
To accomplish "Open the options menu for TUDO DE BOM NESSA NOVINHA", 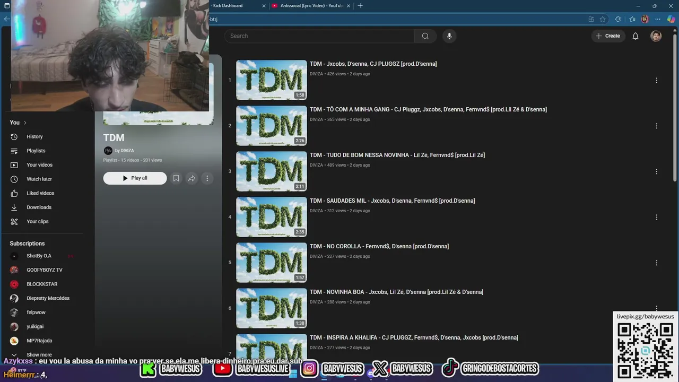I will 656,171.
